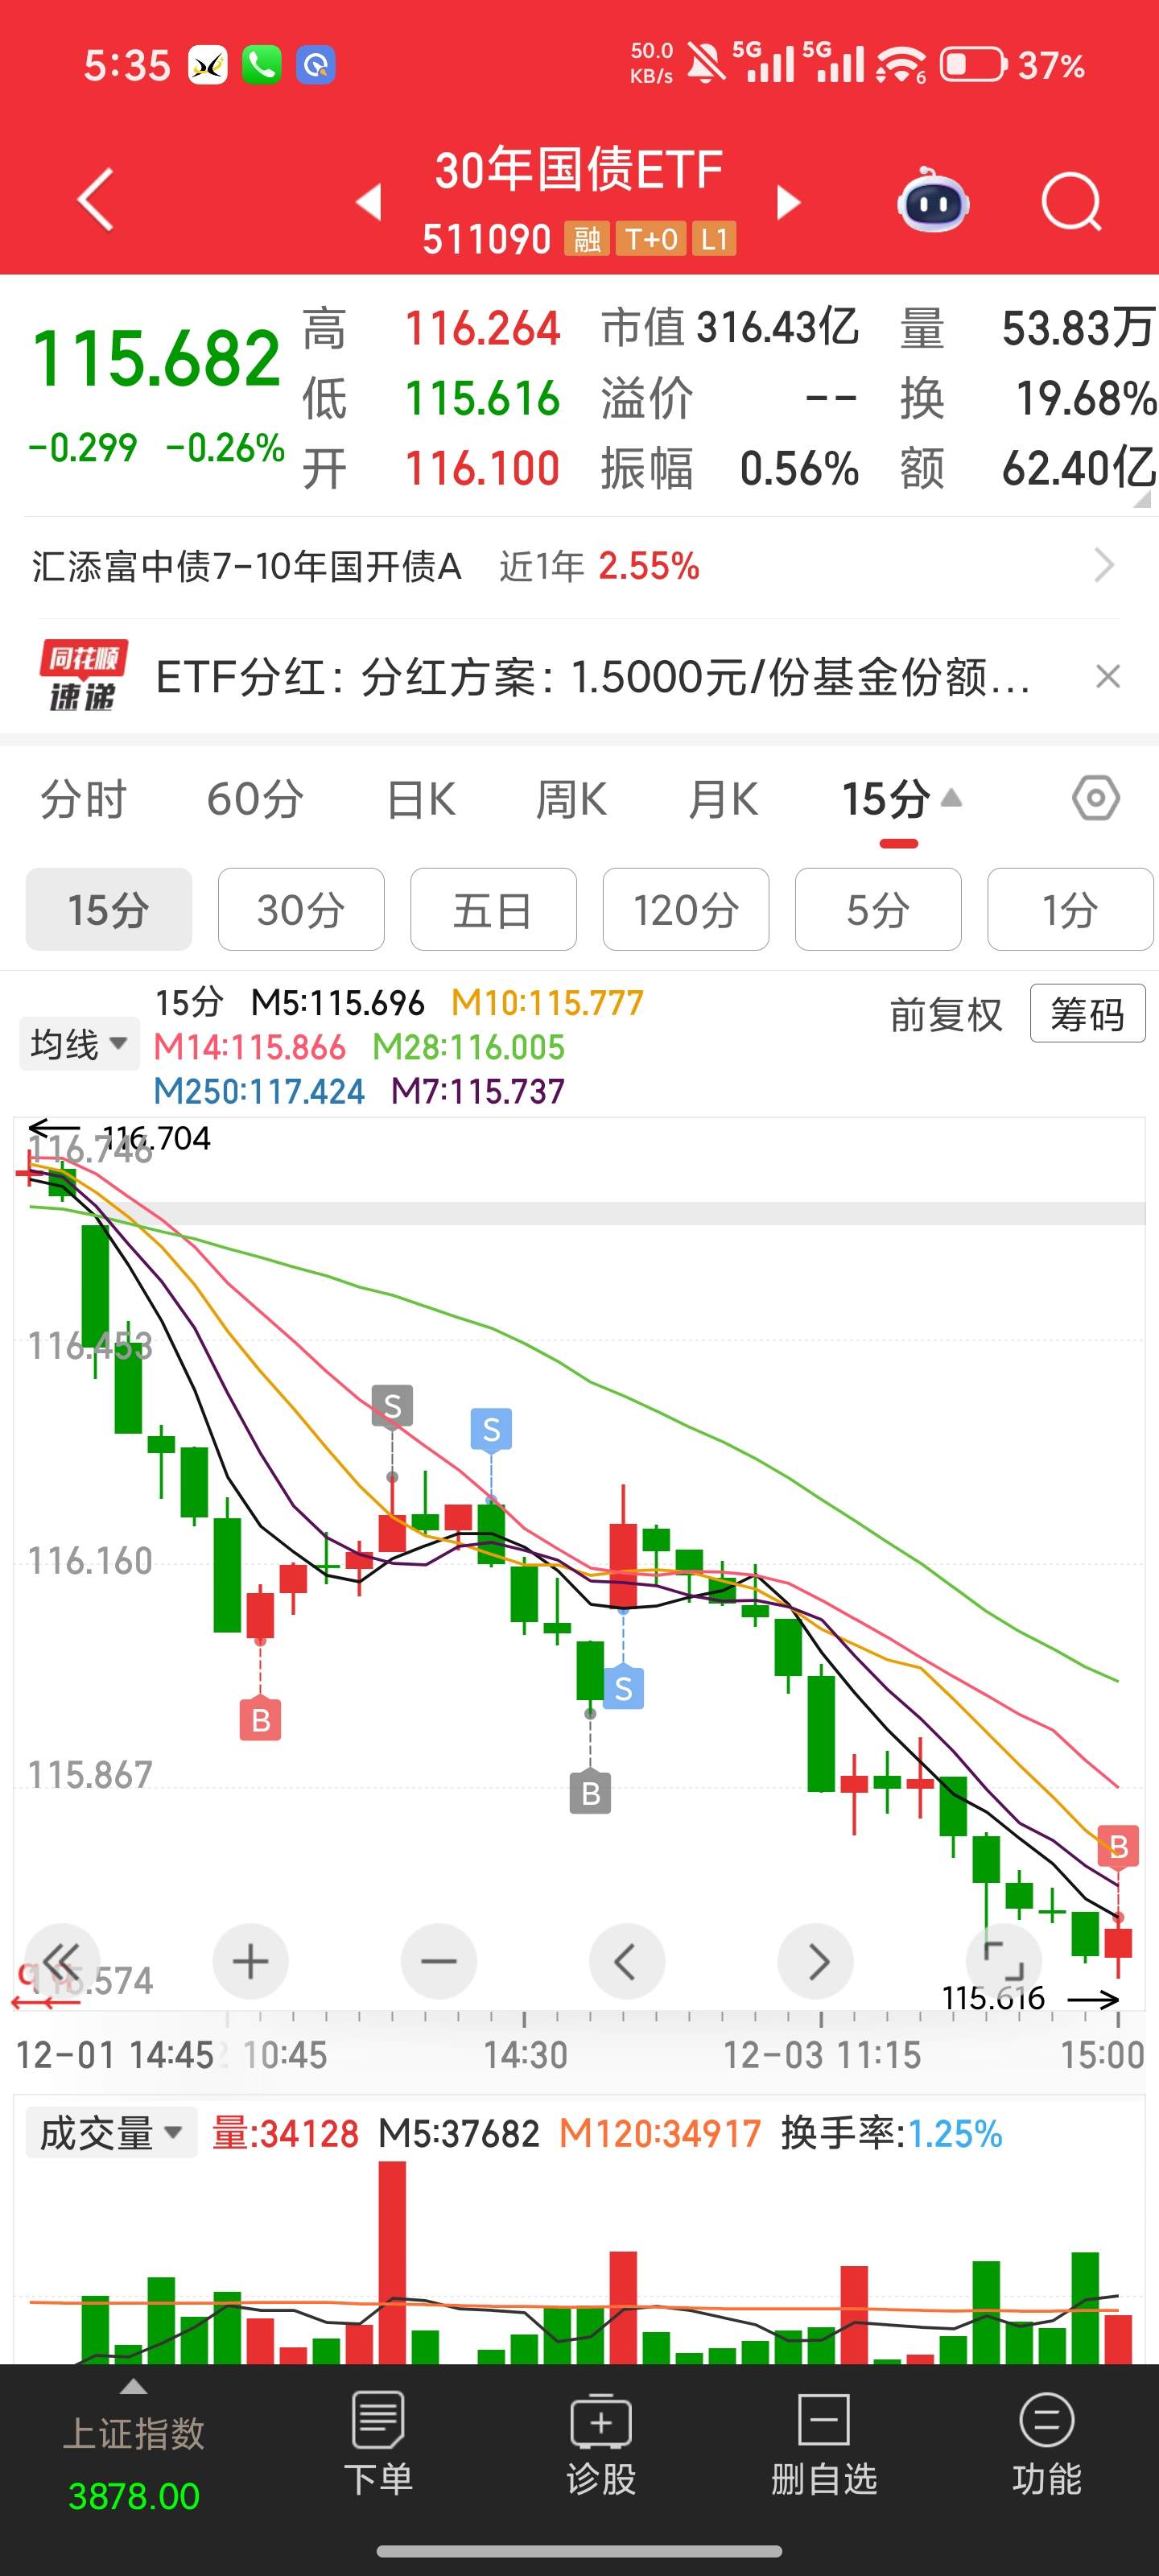Select the 60分 chart tab
The image size is (1159, 2576).
pyautogui.click(x=255, y=799)
